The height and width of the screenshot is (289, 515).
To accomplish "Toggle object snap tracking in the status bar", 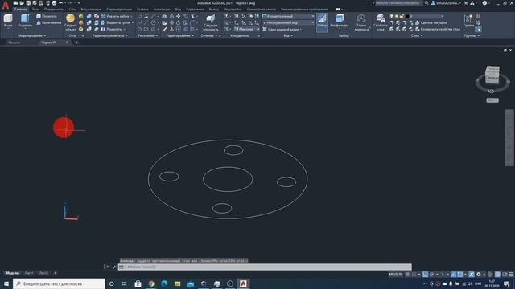I will coord(454,275).
